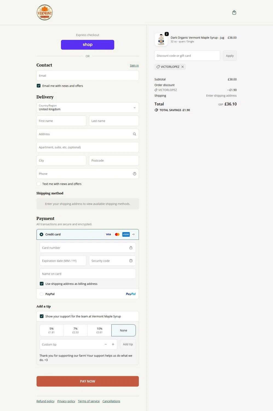Open the Cancellations link
This screenshot has height=411, width=273.
111,401
